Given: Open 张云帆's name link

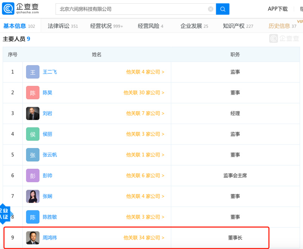Looking at the screenshot, I should [x=50, y=155].
